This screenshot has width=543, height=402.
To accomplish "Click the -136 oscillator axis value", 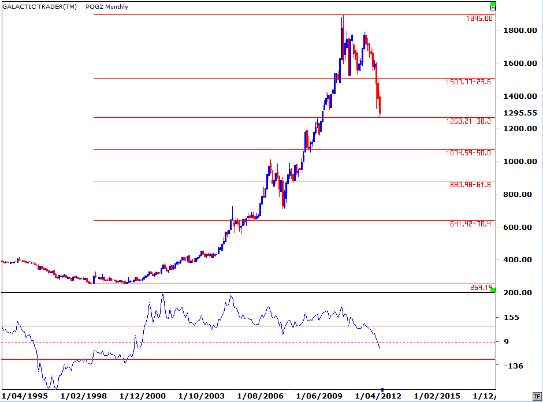I will click(x=513, y=366).
